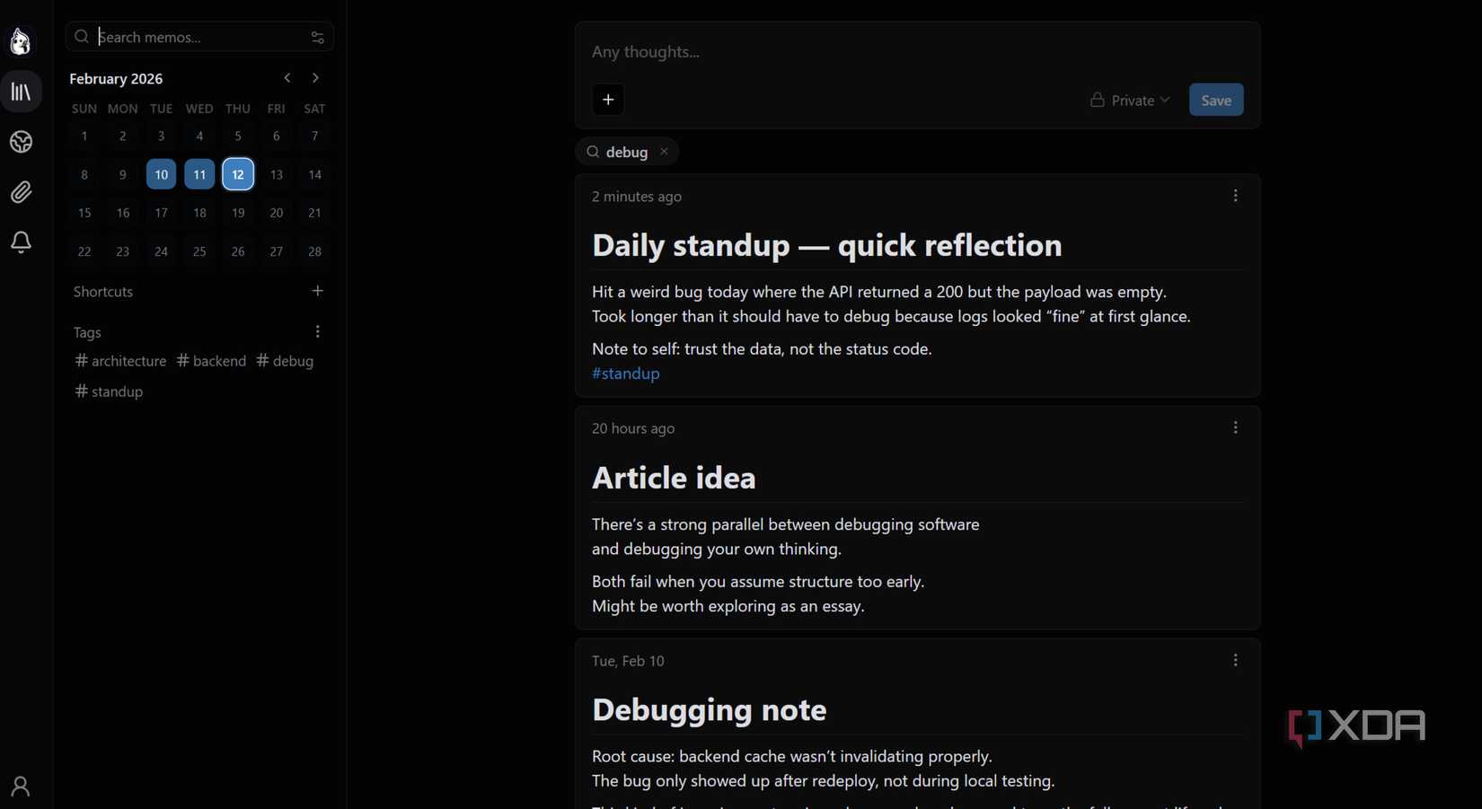
Task: Filter by backend tag
Action: [x=211, y=361]
